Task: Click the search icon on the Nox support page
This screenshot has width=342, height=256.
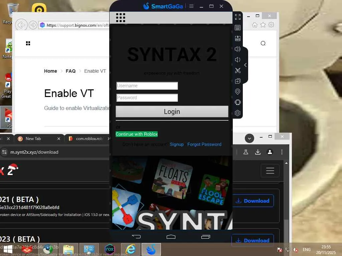Action: tap(263, 43)
